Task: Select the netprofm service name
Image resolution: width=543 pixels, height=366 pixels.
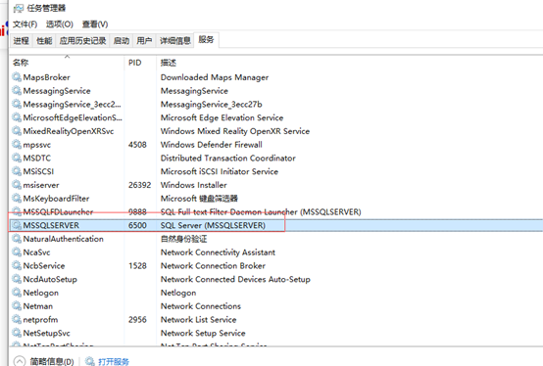Action: (40, 320)
